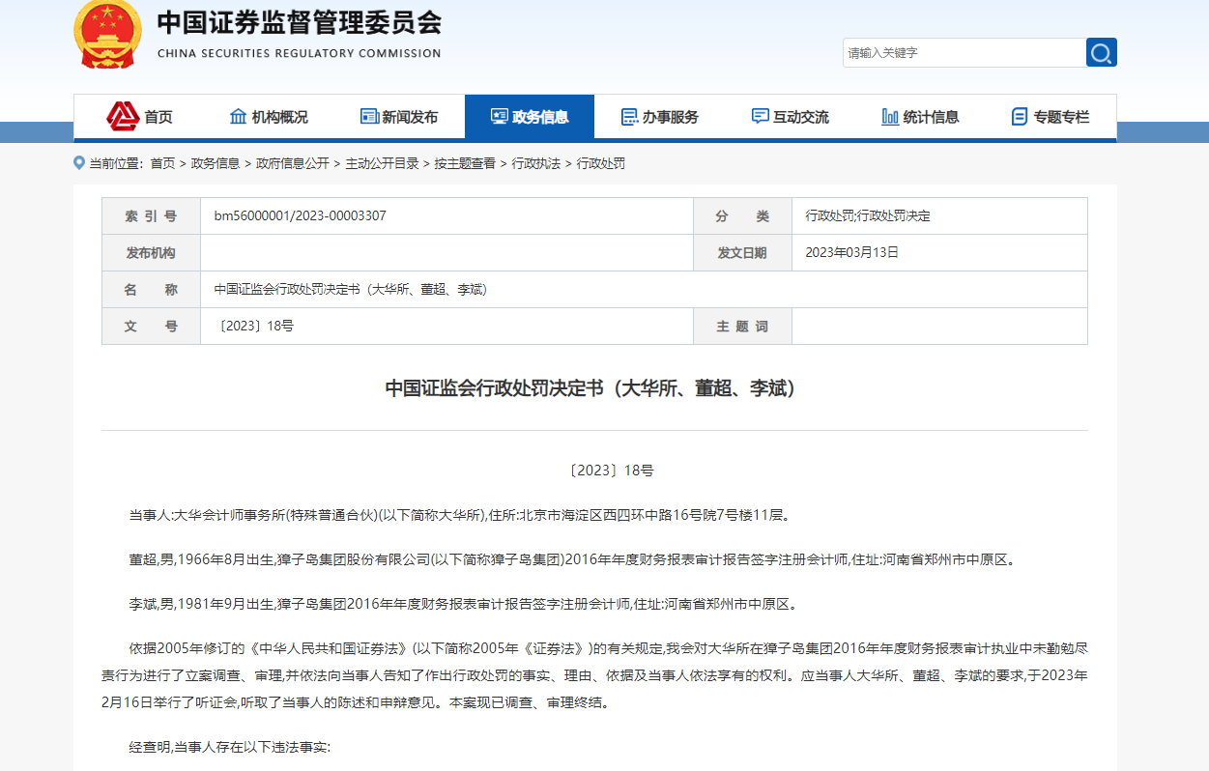The width and height of the screenshot is (1209, 771).
Task: Click the 发文日期 table header cell
Action: point(742,253)
